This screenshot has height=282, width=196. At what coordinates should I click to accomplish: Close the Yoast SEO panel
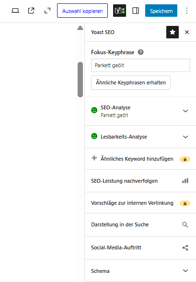click(x=187, y=32)
